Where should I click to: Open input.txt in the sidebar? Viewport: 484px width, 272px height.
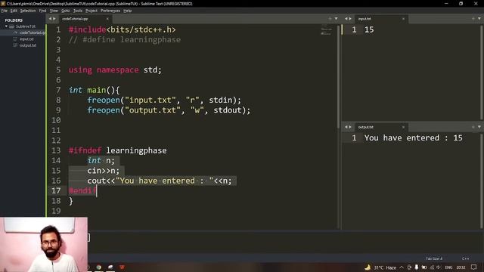[26, 39]
